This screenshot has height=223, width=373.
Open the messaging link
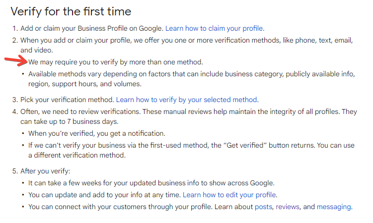coord(334,207)
